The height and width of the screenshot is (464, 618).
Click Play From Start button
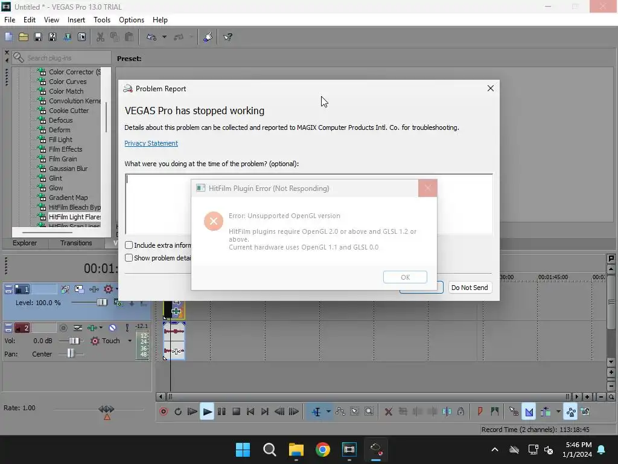pyautogui.click(x=193, y=411)
